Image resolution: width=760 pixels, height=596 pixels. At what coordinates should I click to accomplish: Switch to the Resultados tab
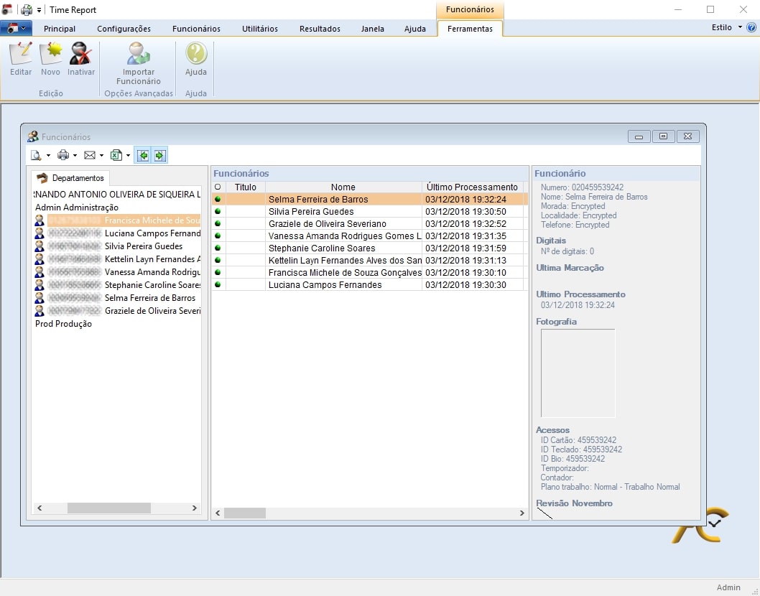click(x=320, y=29)
